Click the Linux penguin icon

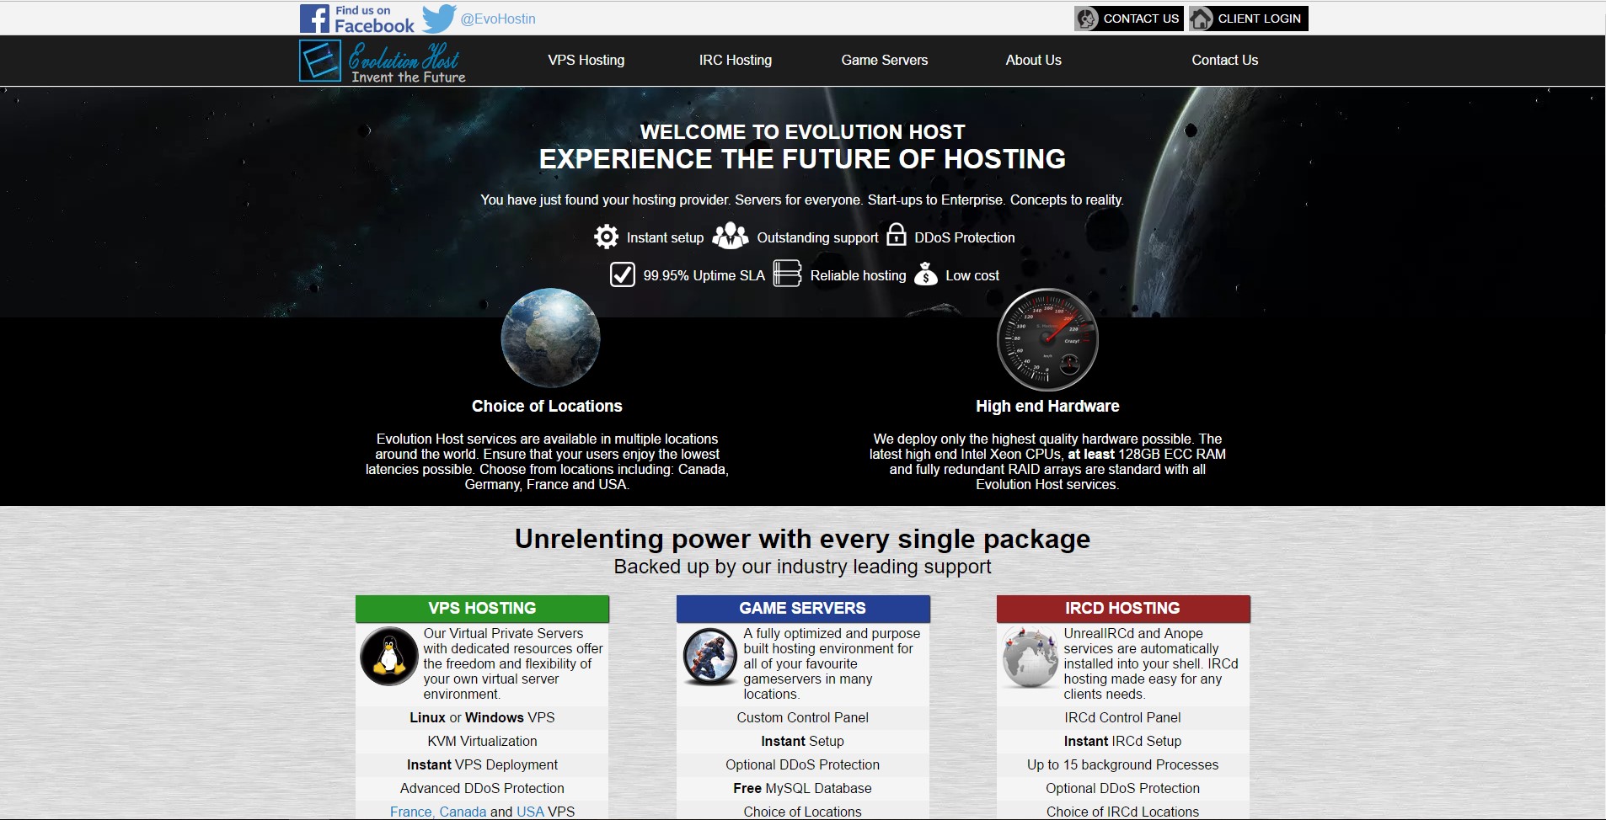coord(389,657)
